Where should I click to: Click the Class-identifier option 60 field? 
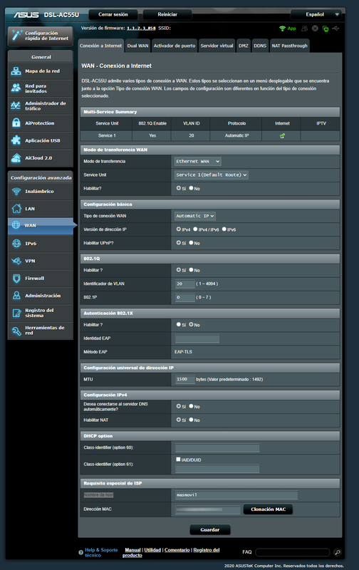(x=217, y=447)
